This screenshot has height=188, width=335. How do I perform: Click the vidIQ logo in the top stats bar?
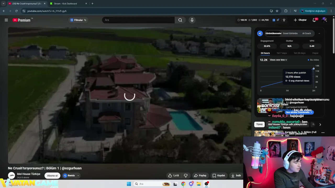click(274, 20)
